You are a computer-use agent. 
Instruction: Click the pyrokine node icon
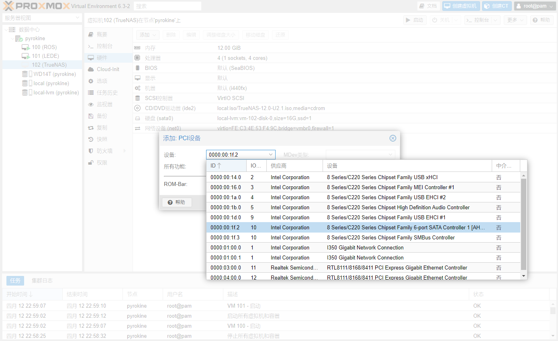pyautogui.click(x=19, y=39)
